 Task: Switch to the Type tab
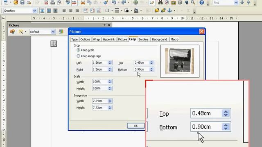75,39
